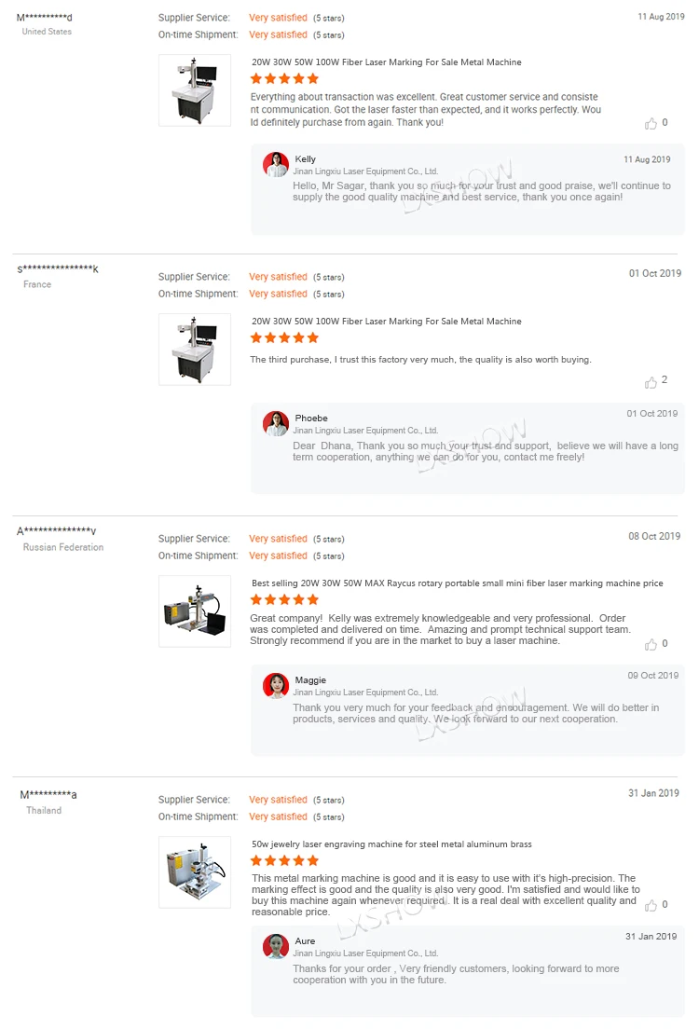Select Maggie's profile picture
The image size is (699, 1029).
tap(276, 686)
